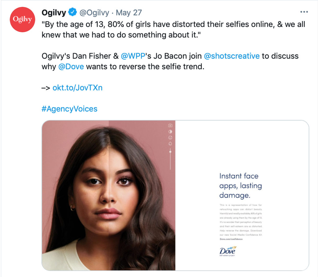Click the @Ogilvy handle
318x277 pixels.
point(94,12)
